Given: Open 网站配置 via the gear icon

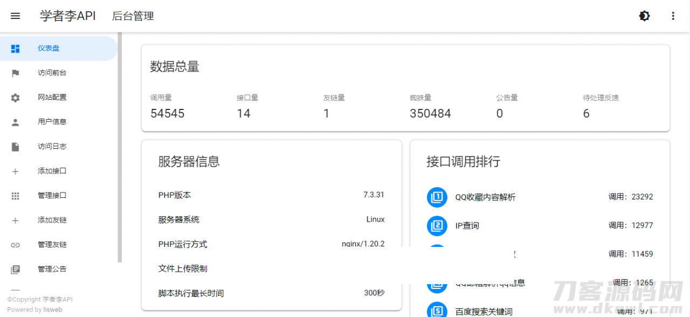Looking at the screenshot, I should tap(15, 97).
